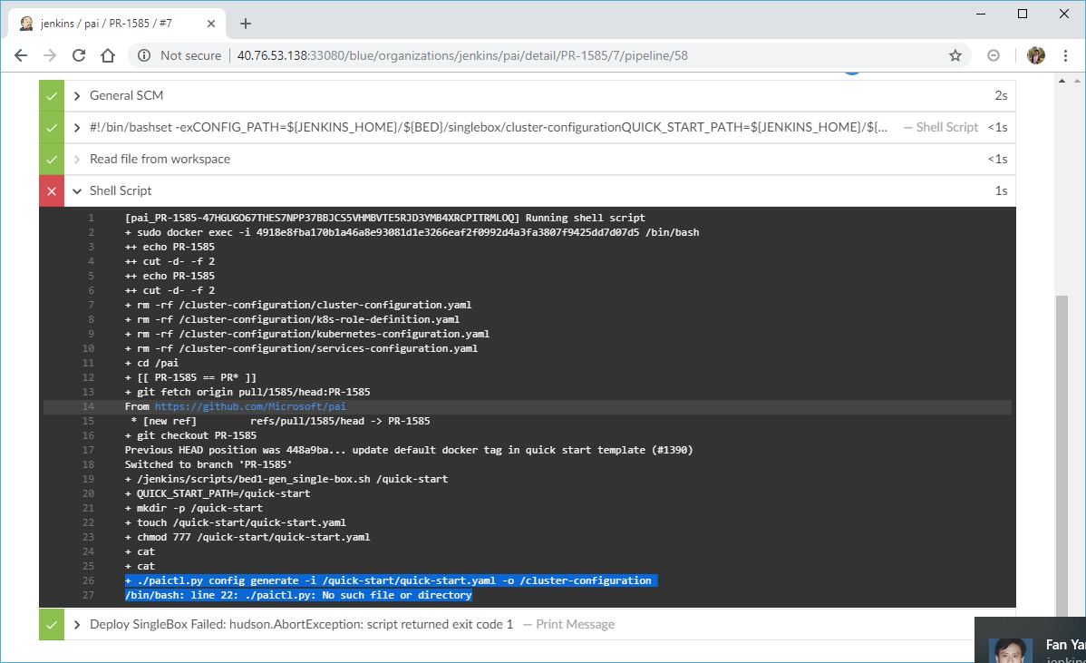Viewport: 1086px width, 663px height.
Task: Click the red X on the failed Shell Script step
Action: click(51, 190)
